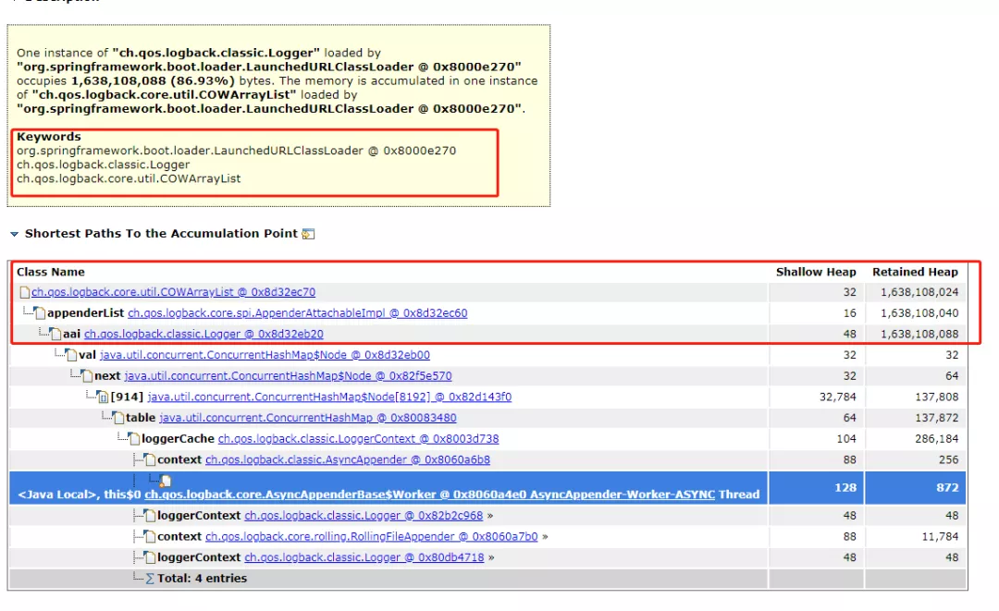Click object icon of Logger 0x82b2c968 row
Image resolution: width=999 pixels, height=611 pixels.
(x=151, y=516)
